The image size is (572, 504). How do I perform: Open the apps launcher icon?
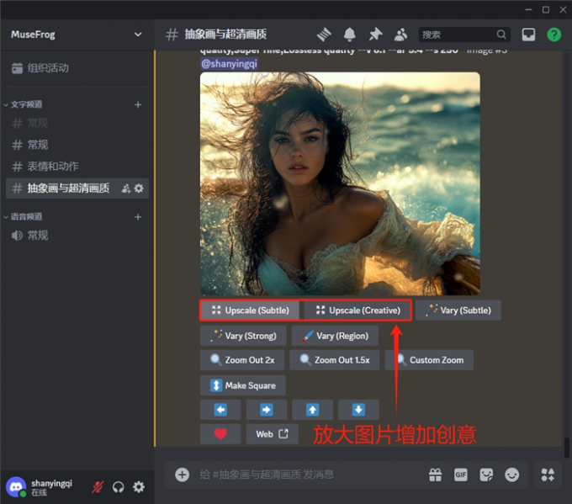(x=548, y=475)
